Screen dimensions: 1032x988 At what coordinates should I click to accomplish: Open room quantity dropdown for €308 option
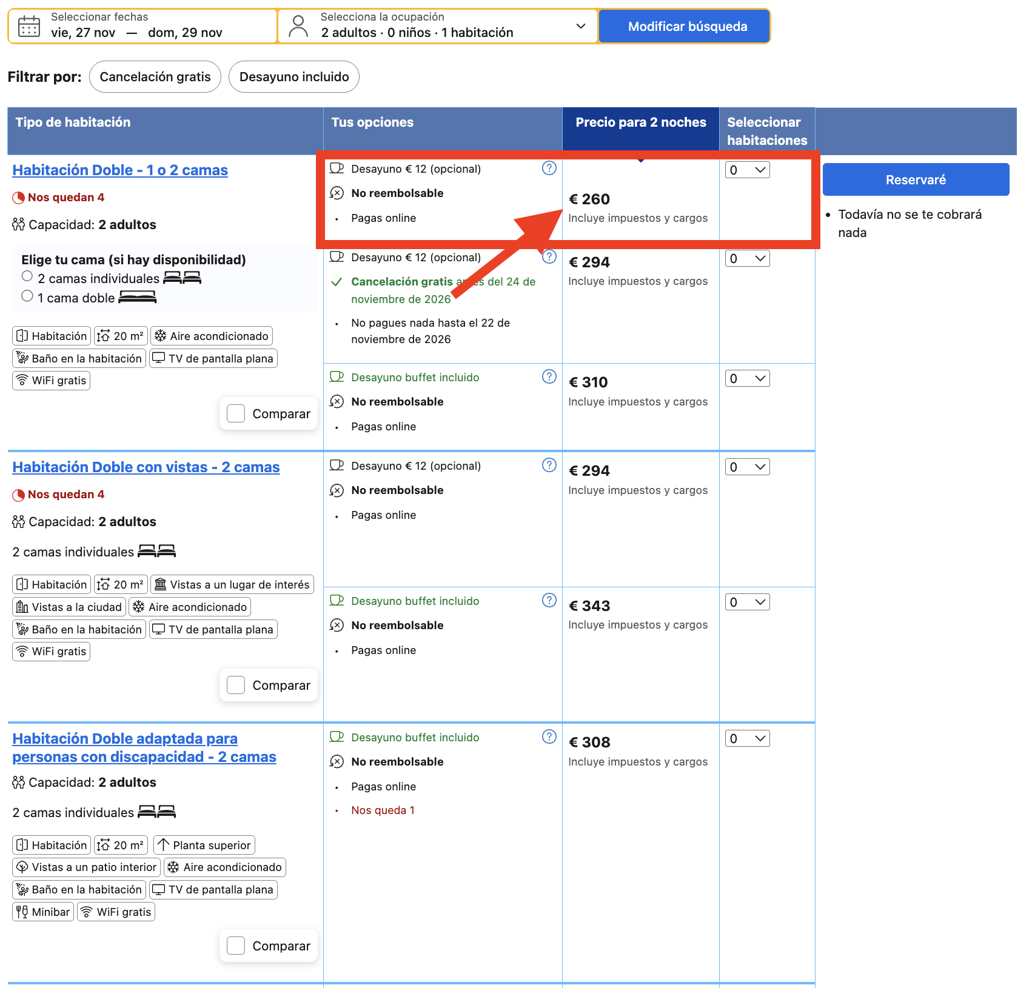tap(748, 738)
